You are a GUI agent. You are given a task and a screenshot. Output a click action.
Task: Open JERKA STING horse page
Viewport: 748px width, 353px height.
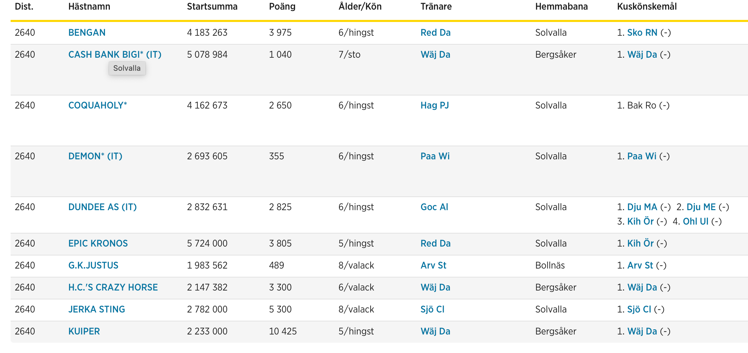[96, 309]
